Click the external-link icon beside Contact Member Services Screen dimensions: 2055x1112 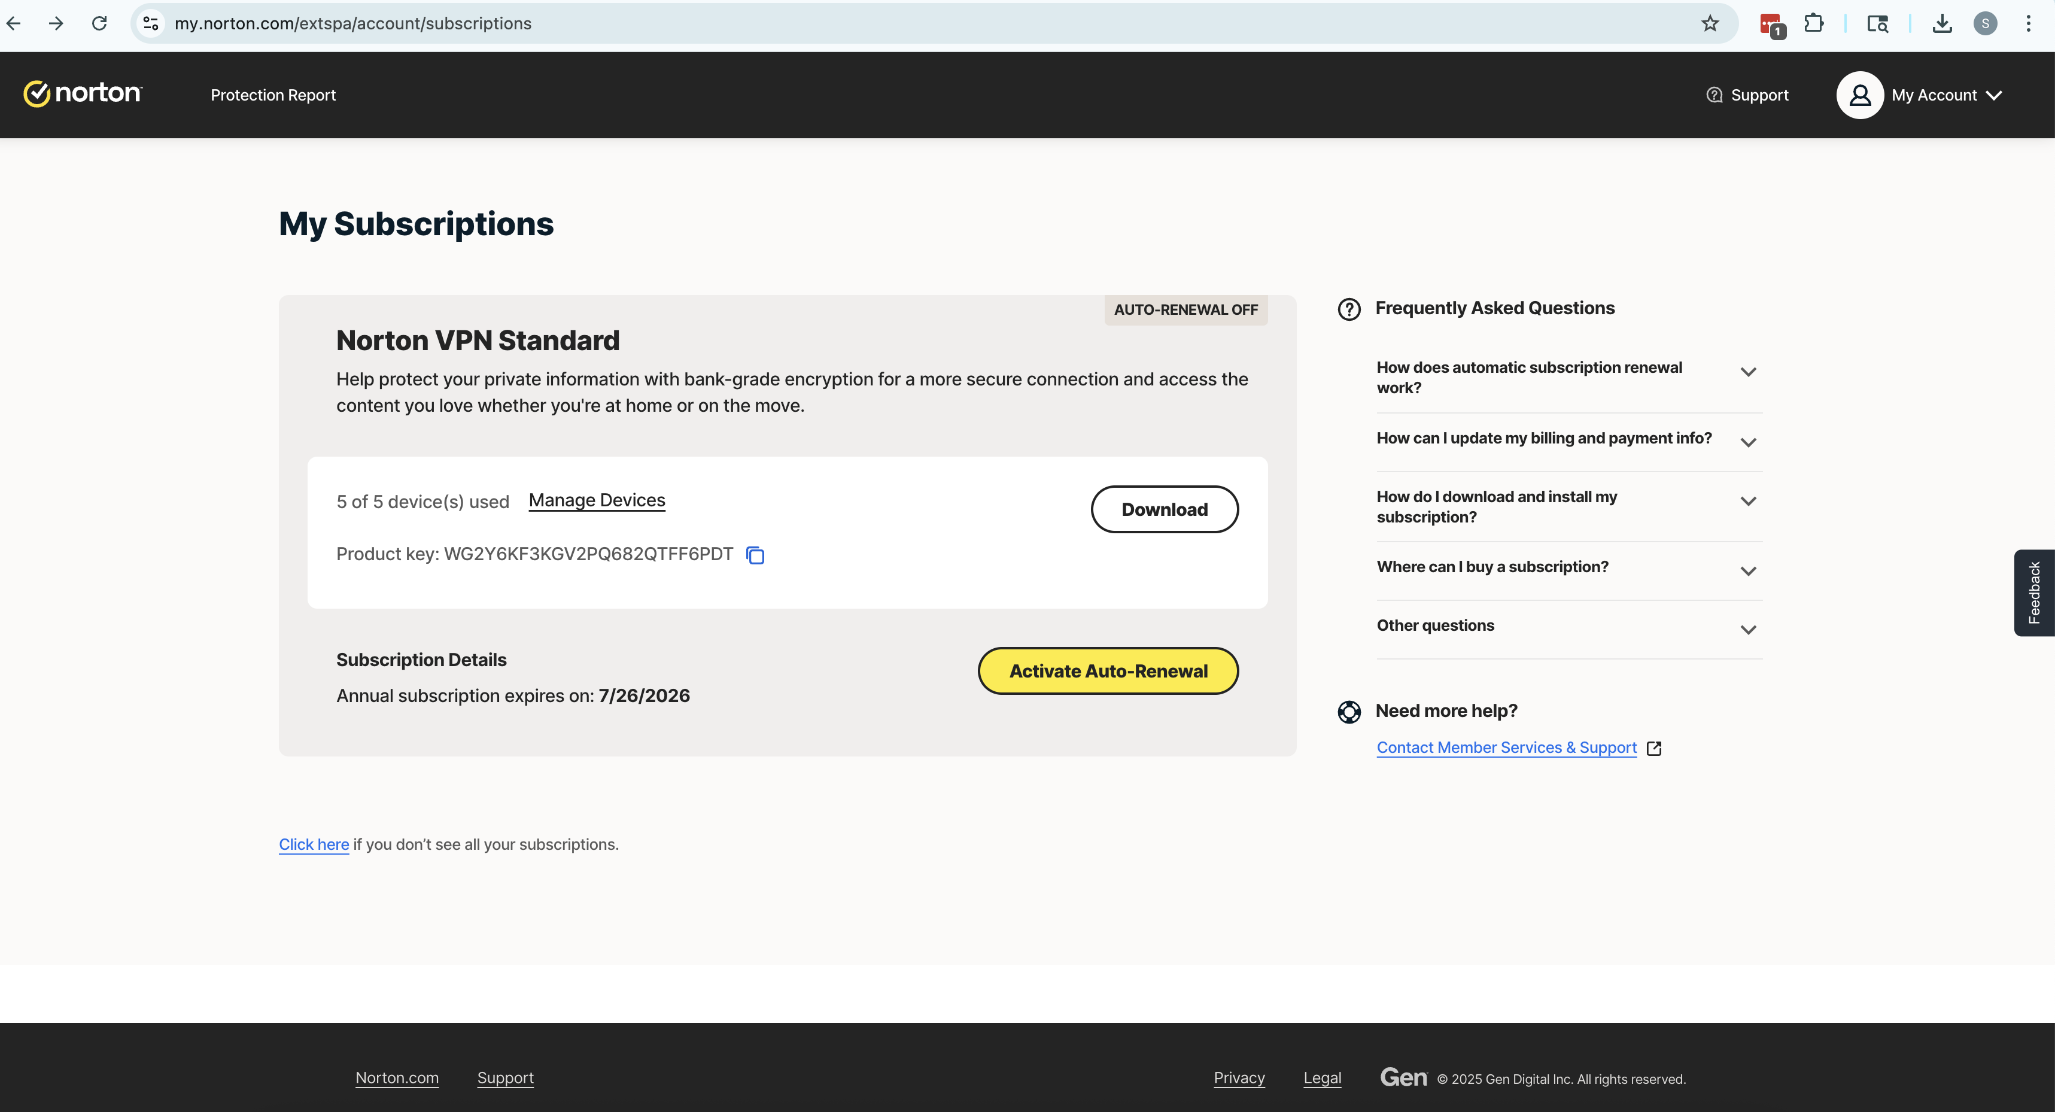(1653, 748)
